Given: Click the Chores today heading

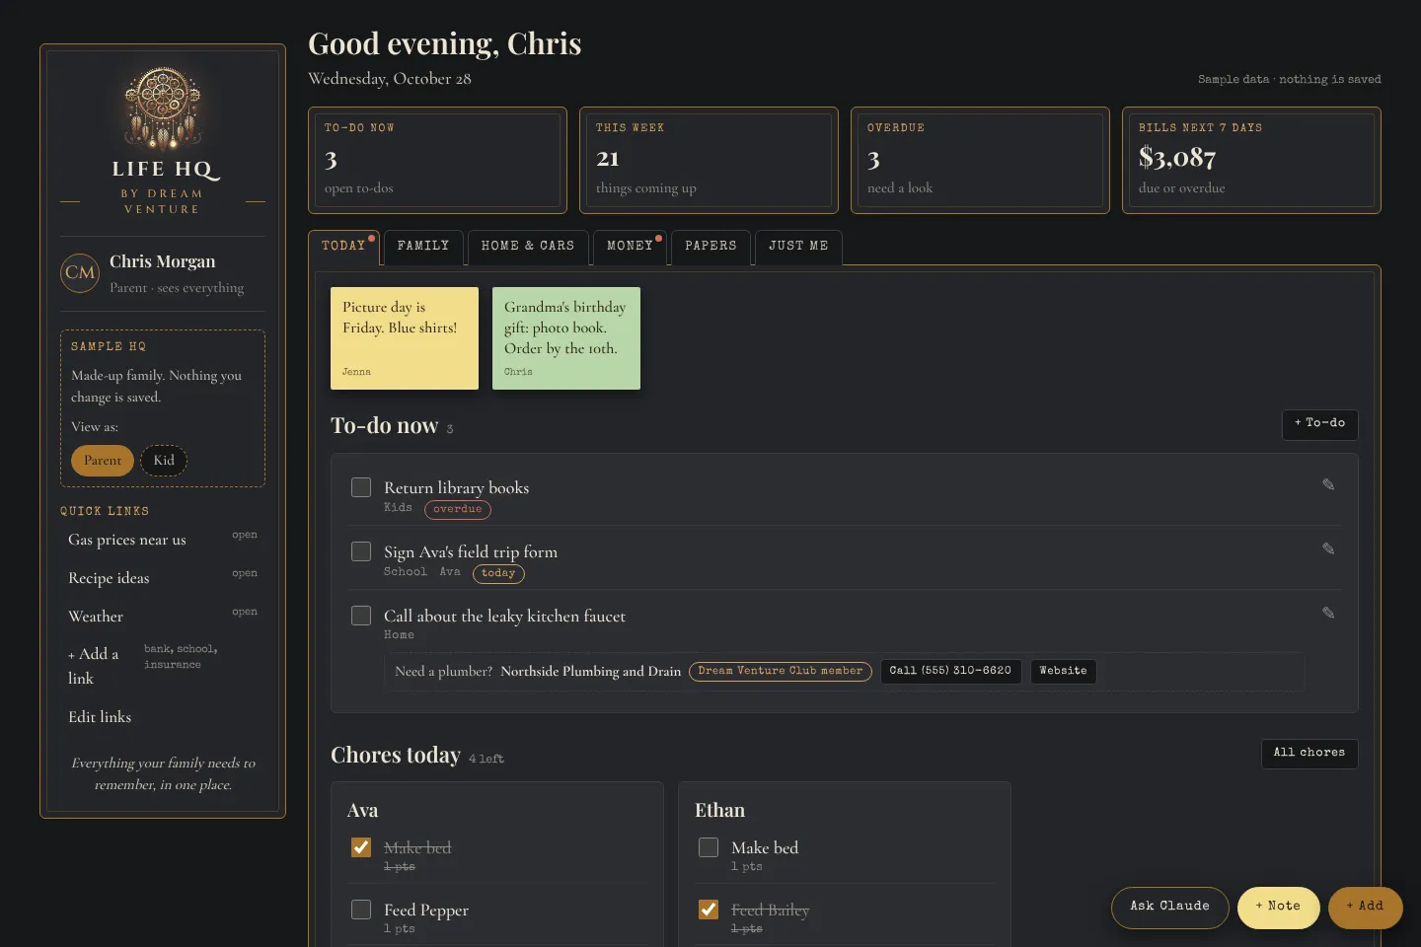Looking at the screenshot, I should point(396,755).
